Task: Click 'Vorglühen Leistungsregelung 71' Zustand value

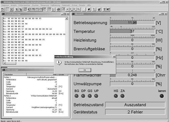Action: point(44,107)
